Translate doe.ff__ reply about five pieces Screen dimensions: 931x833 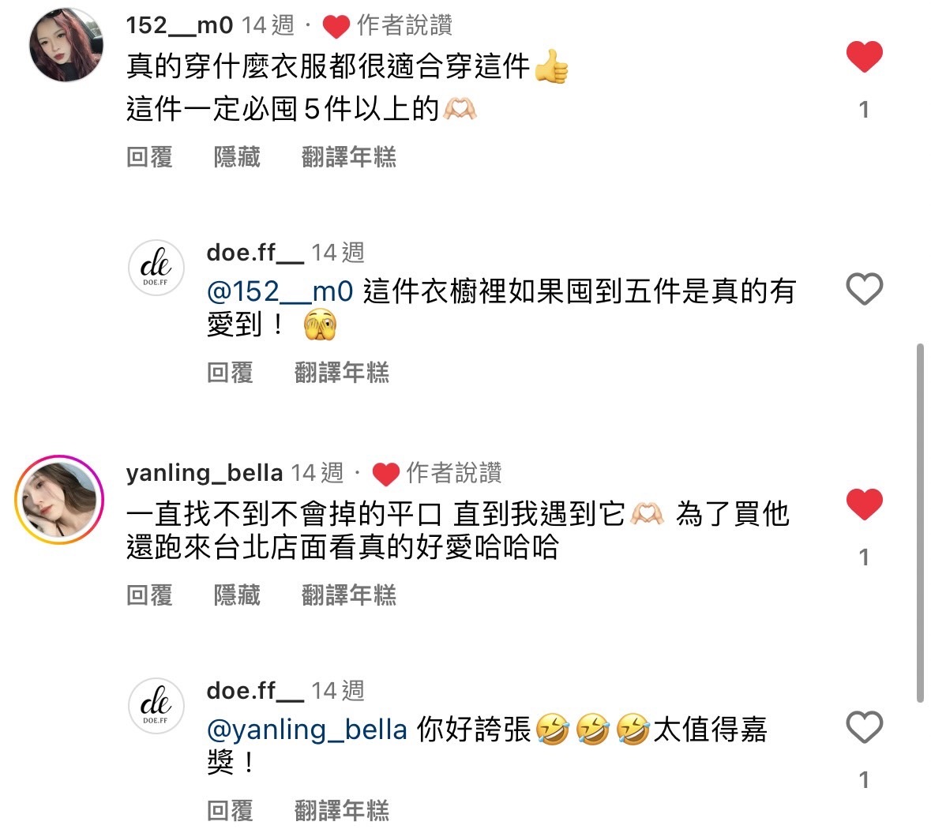tap(341, 373)
